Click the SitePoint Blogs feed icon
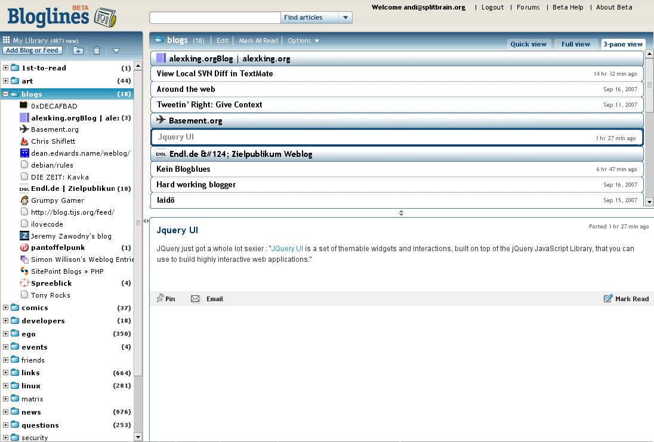The height and width of the screenshot is (442, 654). point(24,271)
